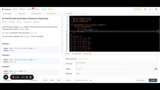
Task: Dislike the problem with thumbs down
Action: click(x=17, y=22)
